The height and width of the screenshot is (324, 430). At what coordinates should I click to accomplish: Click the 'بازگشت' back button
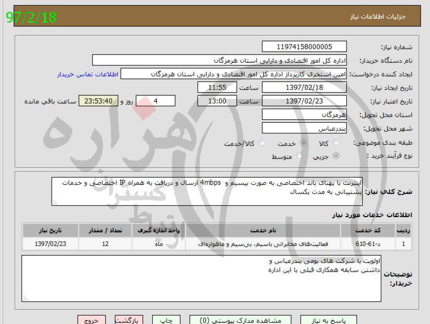[x=128, y=320]
